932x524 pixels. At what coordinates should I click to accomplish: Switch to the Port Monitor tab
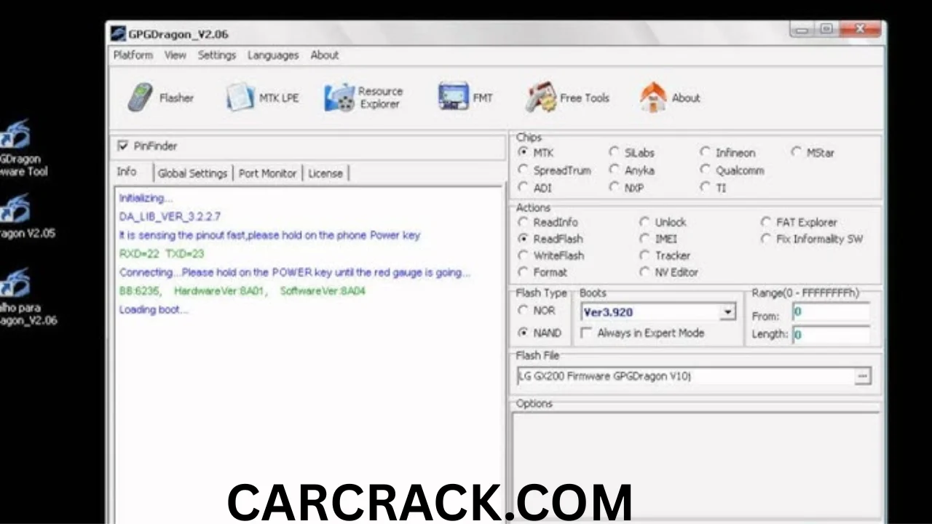click(x=268, y=173)
